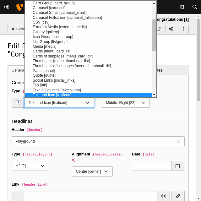Open record in new window icon
This screenshot has height=201, width=201.
[x=160, y=29]
